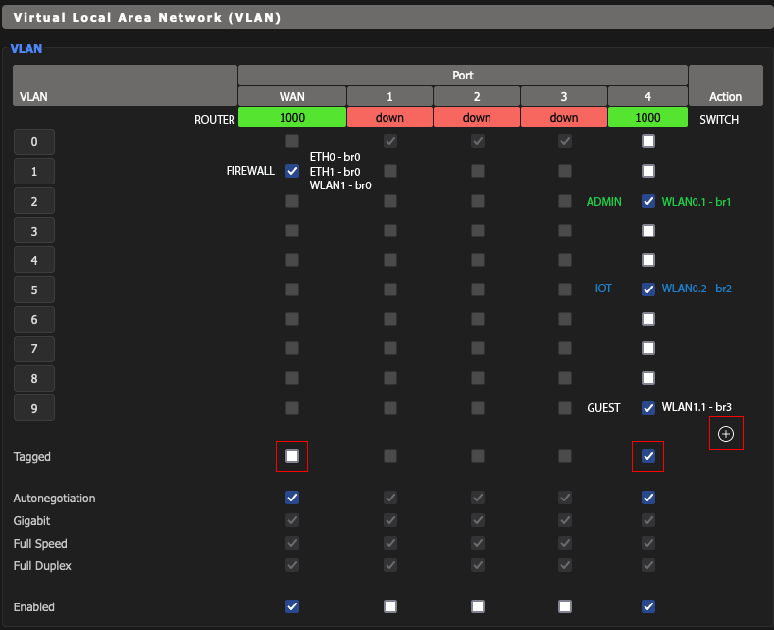774x630 pixels.
Task: Enable port 2 using Enabled checkbox
Action: click(x=477, y=606)
